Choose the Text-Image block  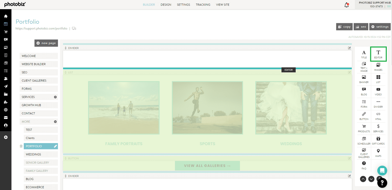(x=364, y=67)
